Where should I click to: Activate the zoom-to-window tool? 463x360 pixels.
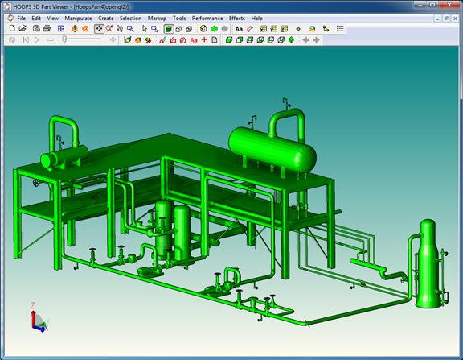point(130,29)
